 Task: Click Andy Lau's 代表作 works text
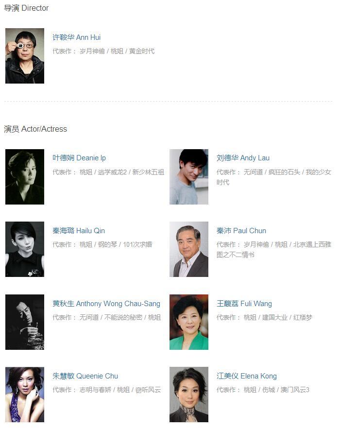[x=274, y=177]
